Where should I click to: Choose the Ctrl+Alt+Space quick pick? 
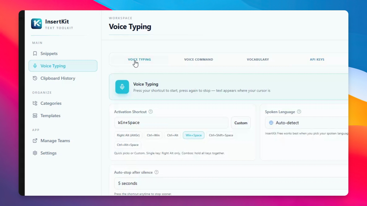pyautogui.click(x=128, y=145)
